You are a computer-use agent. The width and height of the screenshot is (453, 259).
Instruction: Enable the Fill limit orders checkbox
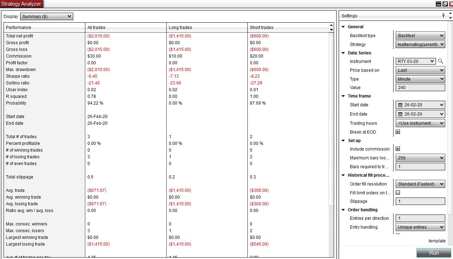(398, 193)
